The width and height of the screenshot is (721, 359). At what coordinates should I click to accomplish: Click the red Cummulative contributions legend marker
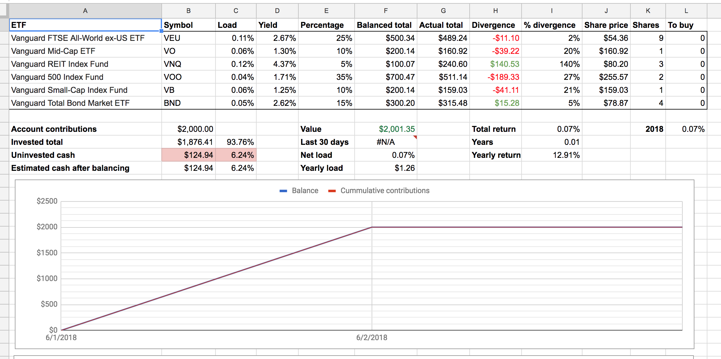332,191
